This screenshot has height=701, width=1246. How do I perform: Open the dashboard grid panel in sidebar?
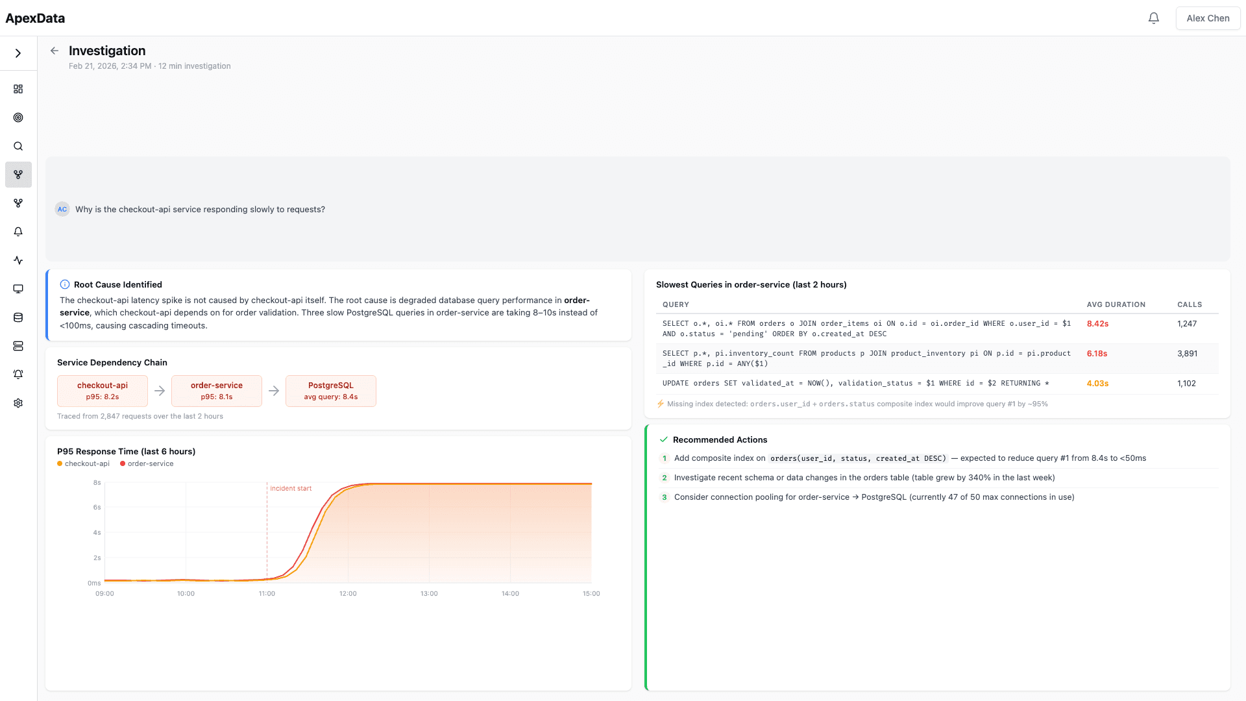(18, 89)
